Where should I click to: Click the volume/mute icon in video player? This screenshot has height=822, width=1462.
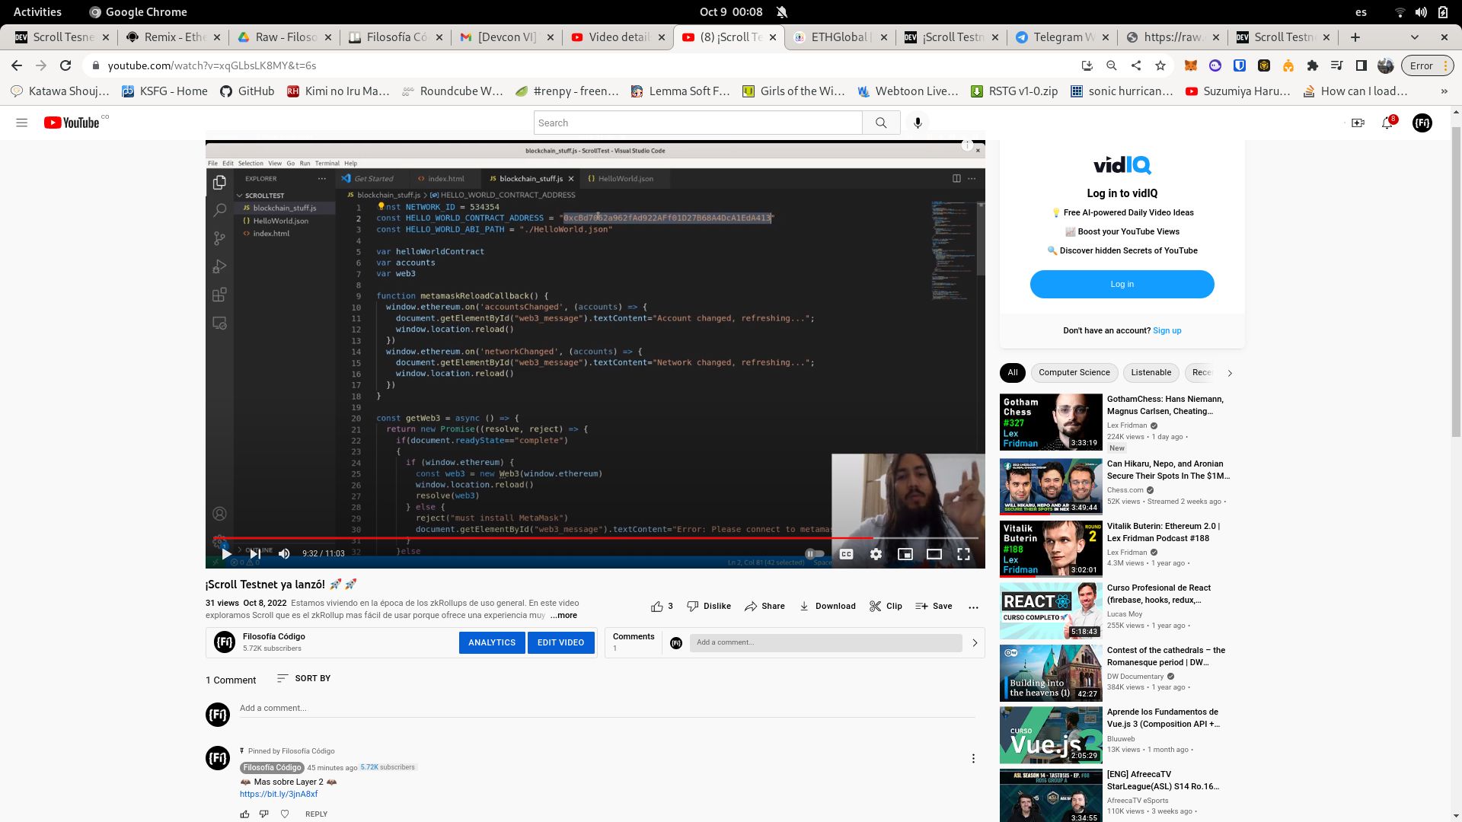284,553
